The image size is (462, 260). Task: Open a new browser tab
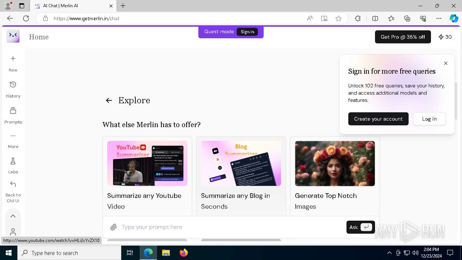(x=123, y=6)
